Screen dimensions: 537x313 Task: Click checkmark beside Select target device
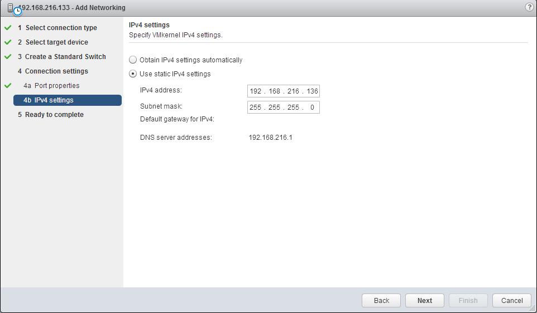pyautogui.click(x=8, y=42)
